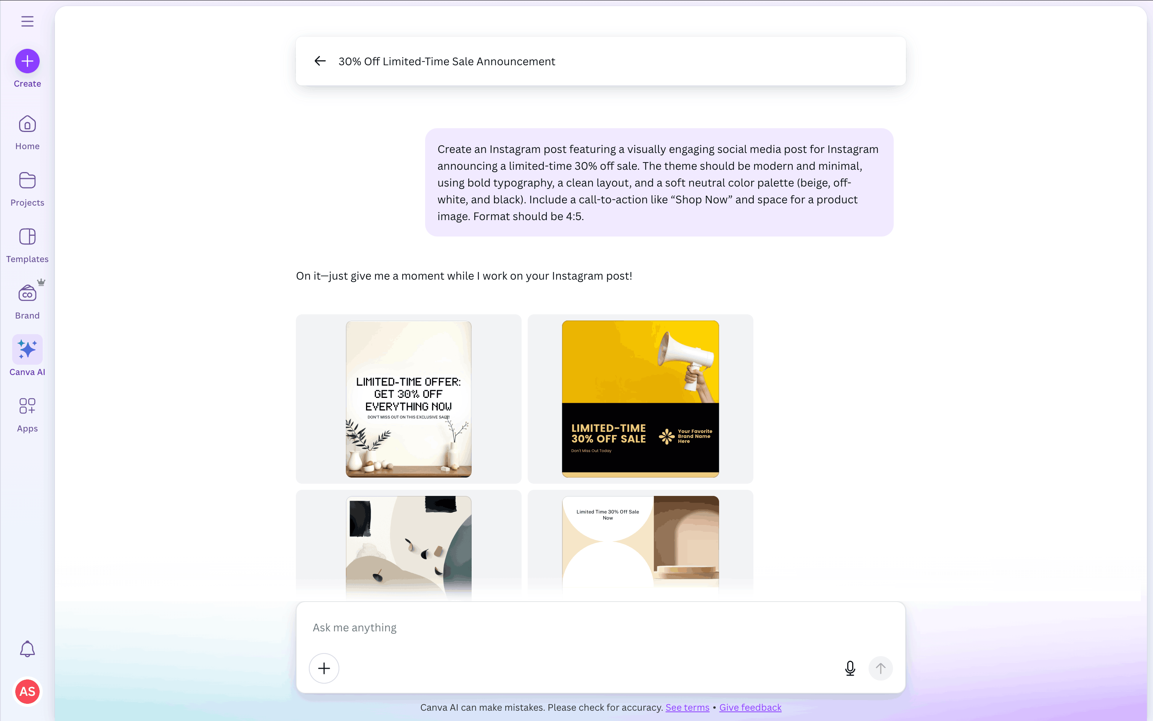Open the See terms link

click(x=687, y=707)
